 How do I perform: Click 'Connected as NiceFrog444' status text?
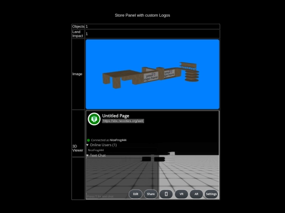pyautogui.click(x=109, y=140)
